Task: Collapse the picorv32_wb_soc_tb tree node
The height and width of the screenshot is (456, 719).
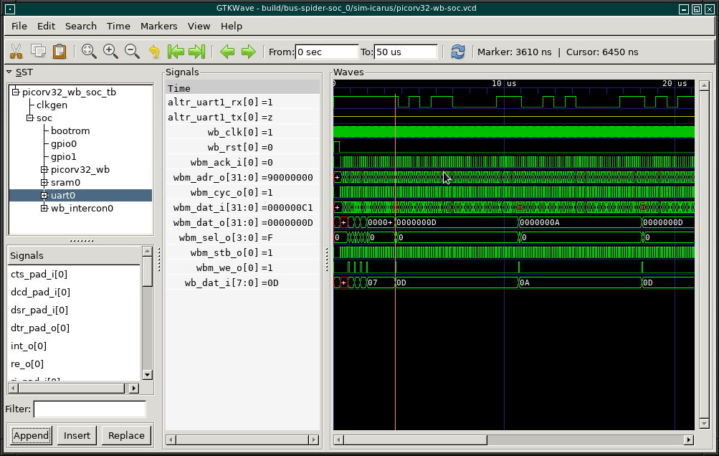Action: [x=16, y=92]
